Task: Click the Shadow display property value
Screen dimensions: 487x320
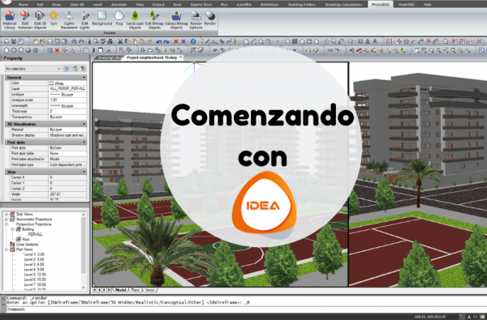Action: click(67, 135)
